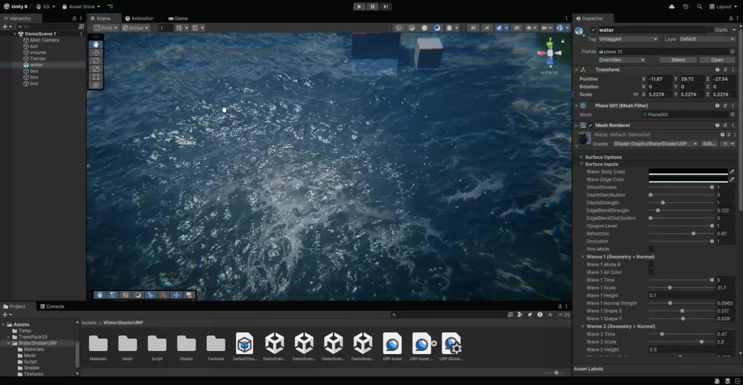Image resolution: width=743 pixels, height=385 pixels.
Task: Select the Rotate tool in Scene tools
Action: [x=95, y=61]
